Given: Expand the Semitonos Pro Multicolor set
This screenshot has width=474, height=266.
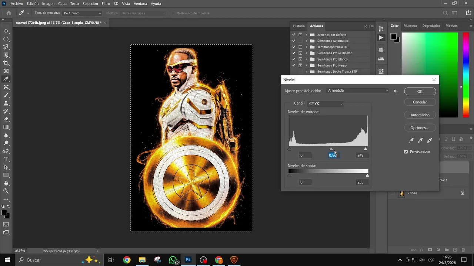Looking at the screenshot, I should tap(306, 53).
